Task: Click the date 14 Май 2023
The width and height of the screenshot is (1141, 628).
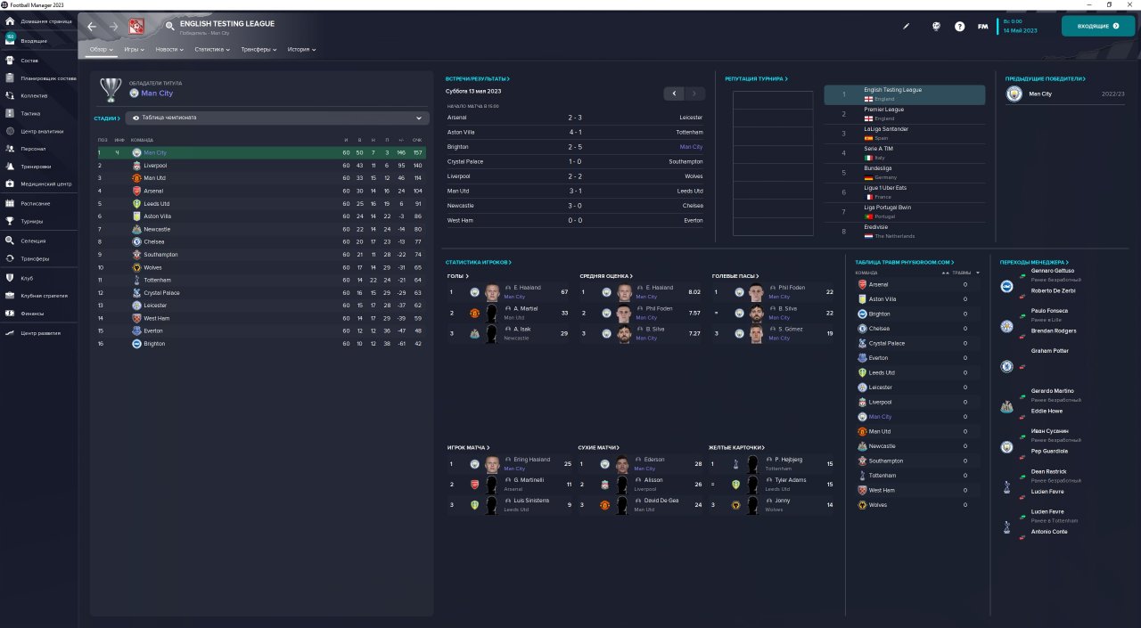Action: point(1020,30)
